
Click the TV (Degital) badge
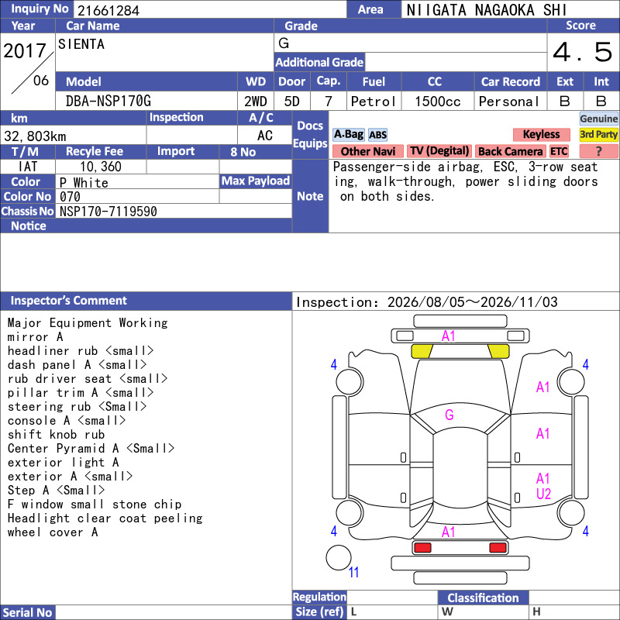pos(439,151)
